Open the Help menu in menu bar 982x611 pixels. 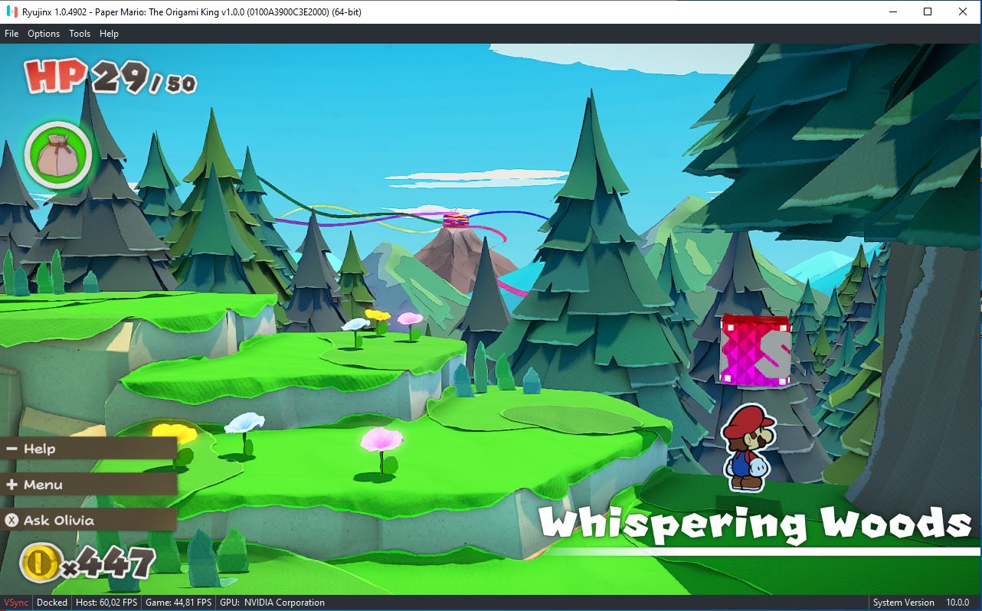[109, 34]
